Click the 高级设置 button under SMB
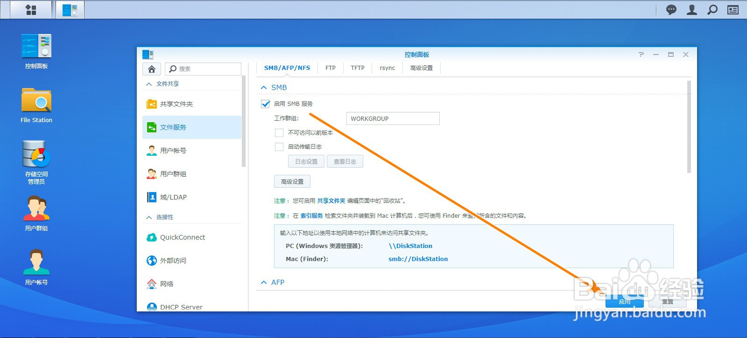Viewport: 747px width, 338px height. coord(292,182)
